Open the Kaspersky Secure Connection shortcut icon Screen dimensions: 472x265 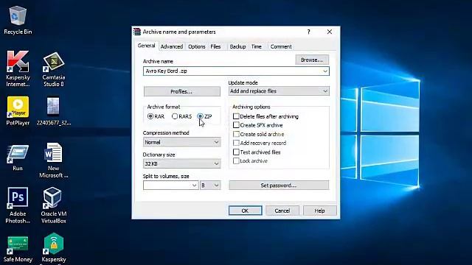(54, 248)
